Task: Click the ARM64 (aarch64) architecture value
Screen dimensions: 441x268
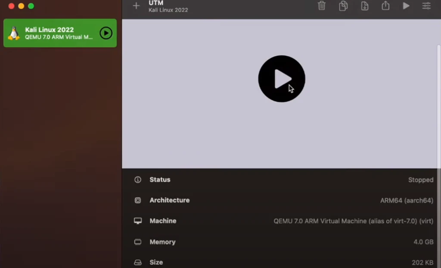Action: tap(407, 201)
